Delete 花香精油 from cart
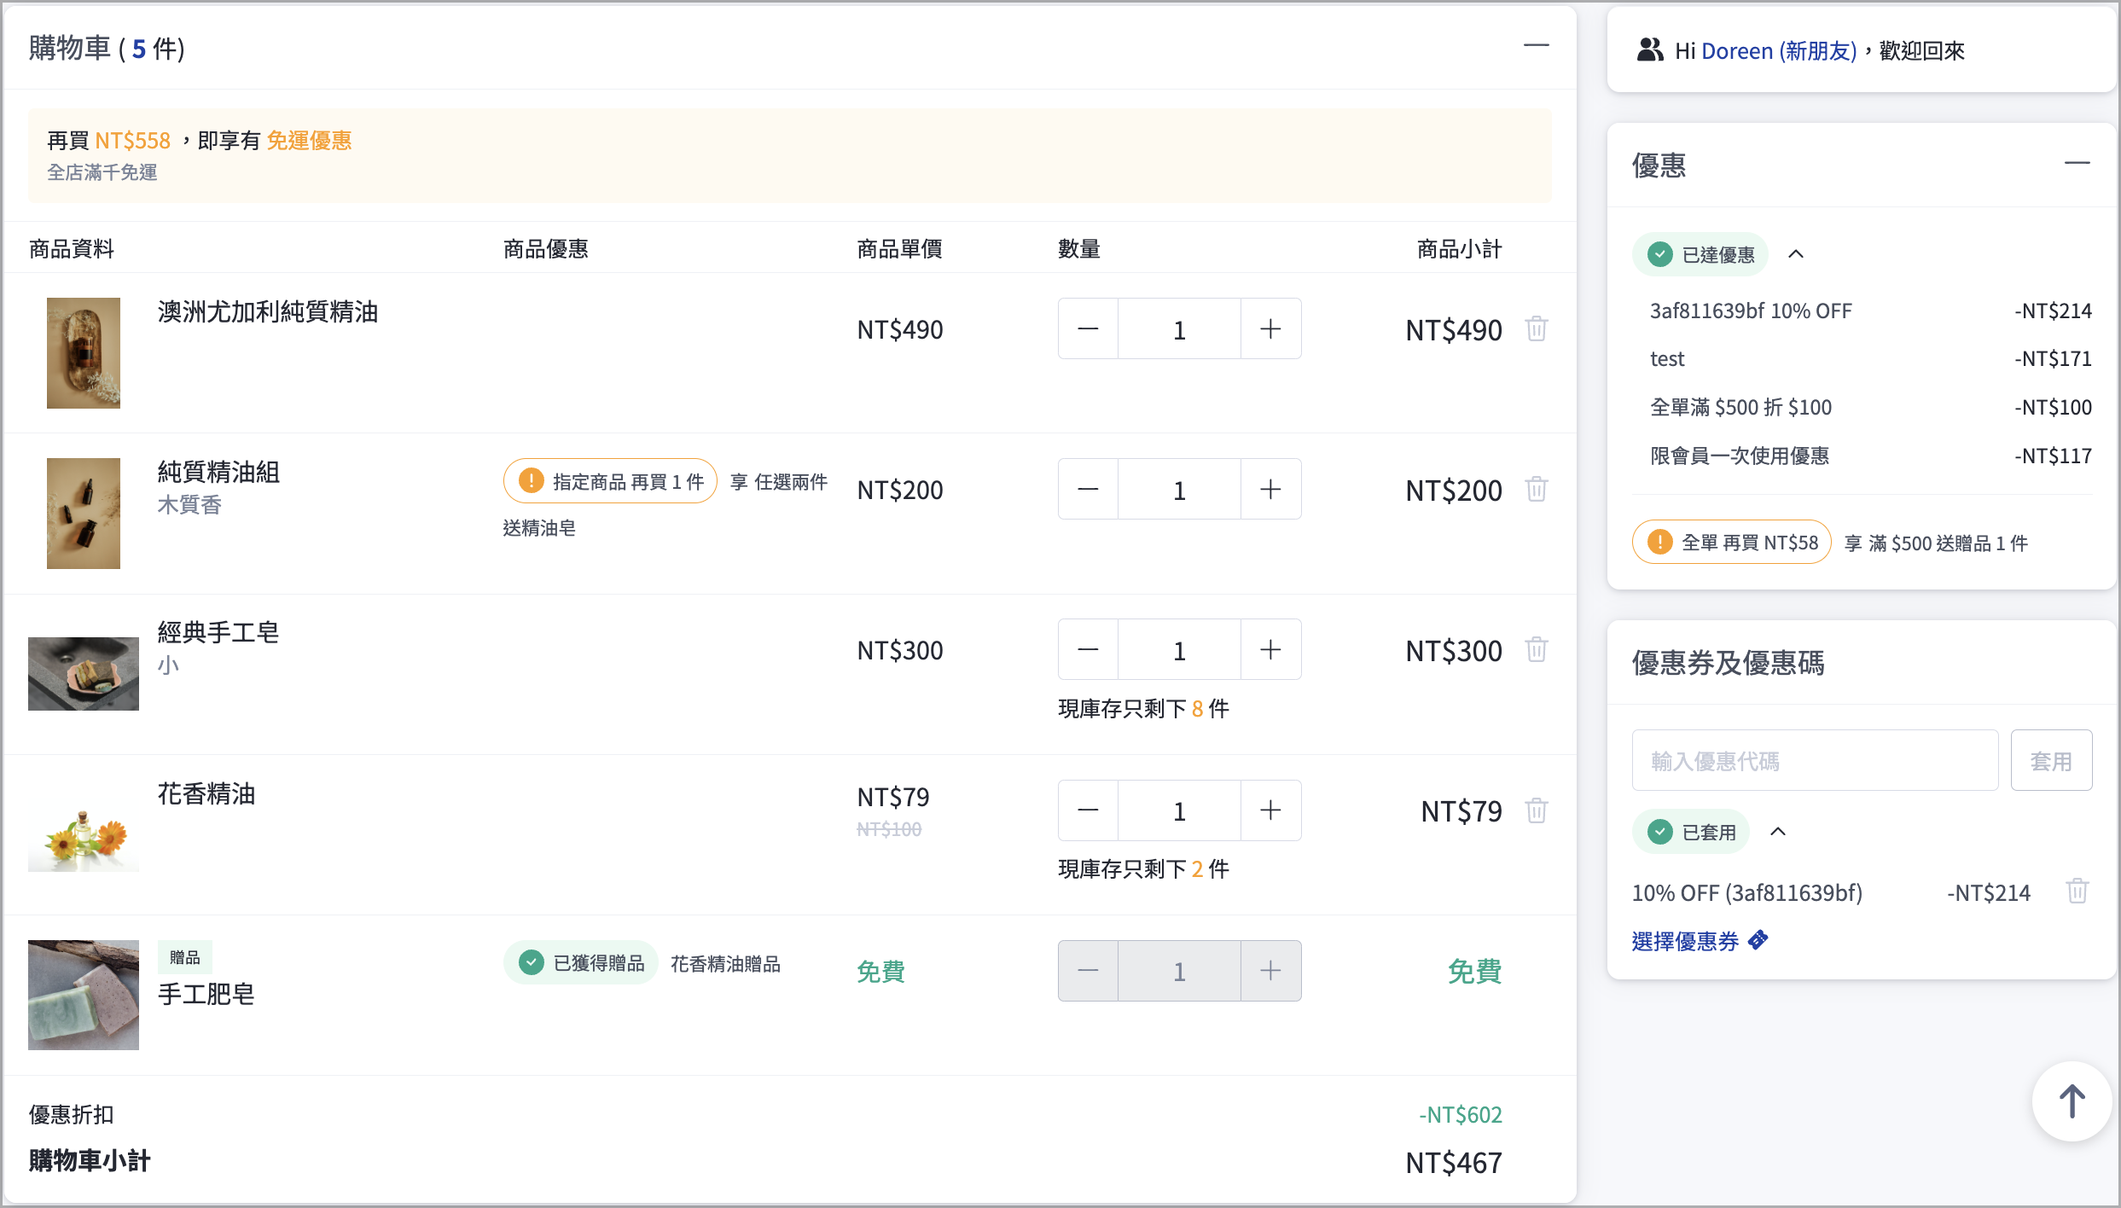Screen dimensions: 2121x1208 tap(1536, 810)
